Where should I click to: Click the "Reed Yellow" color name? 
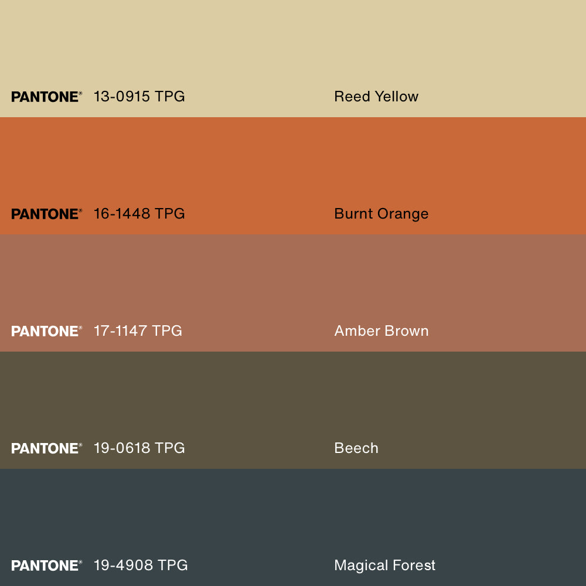pyautogui.click(x=376, y=97)
